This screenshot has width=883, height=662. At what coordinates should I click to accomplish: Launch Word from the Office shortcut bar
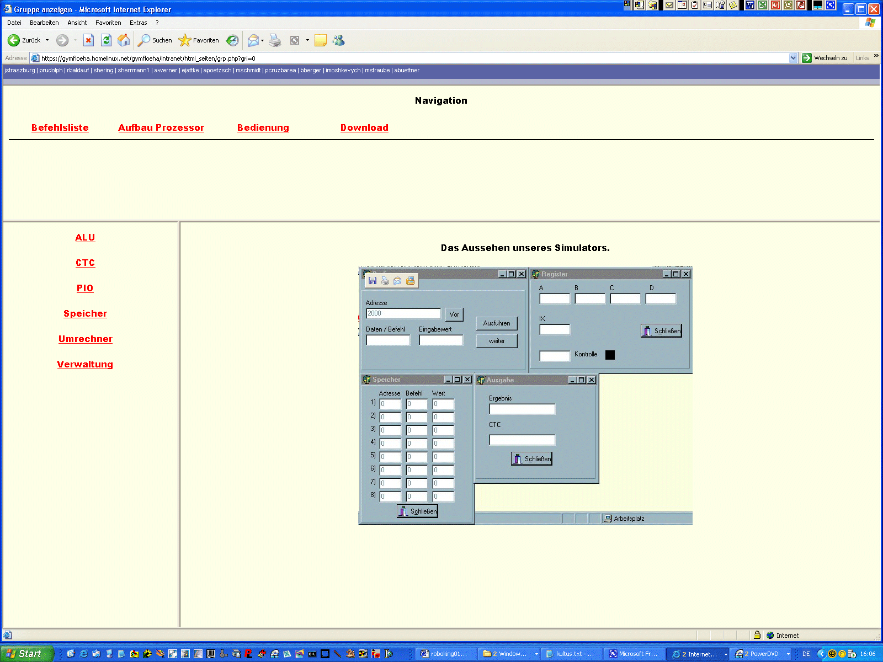click(x=750, y=5)
